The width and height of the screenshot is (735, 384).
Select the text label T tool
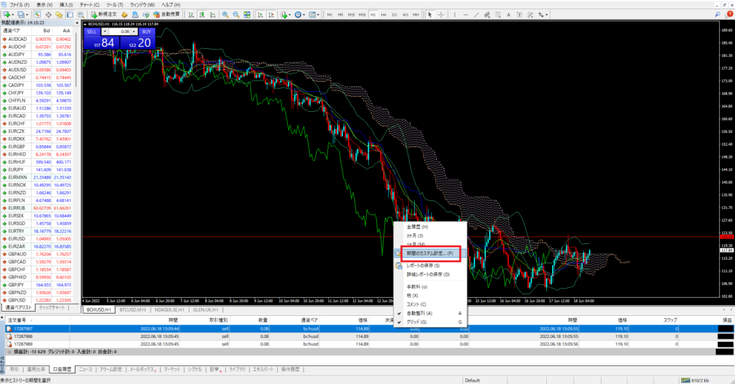(x=520, y=14)
